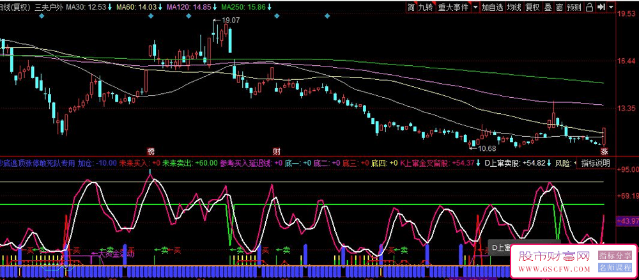Click the 涨 marker at chart right
The image size is (639, 280).
604,152
